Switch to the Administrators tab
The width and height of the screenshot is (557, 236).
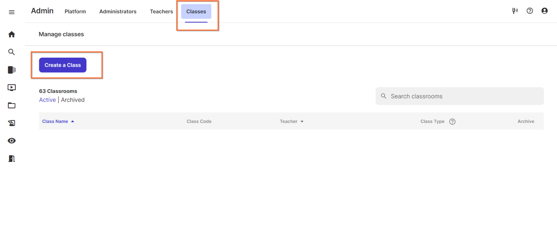[x=118, y=12]
